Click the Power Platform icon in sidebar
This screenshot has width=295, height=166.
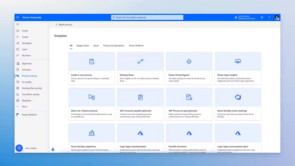(x=18, y=115)
